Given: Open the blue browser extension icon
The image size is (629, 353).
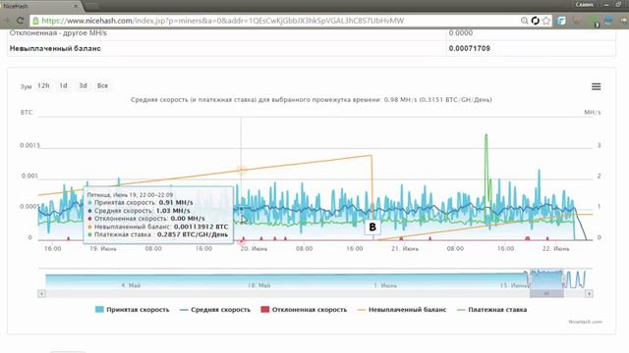Looking at the screenshot, I should (x=608, y=21).
